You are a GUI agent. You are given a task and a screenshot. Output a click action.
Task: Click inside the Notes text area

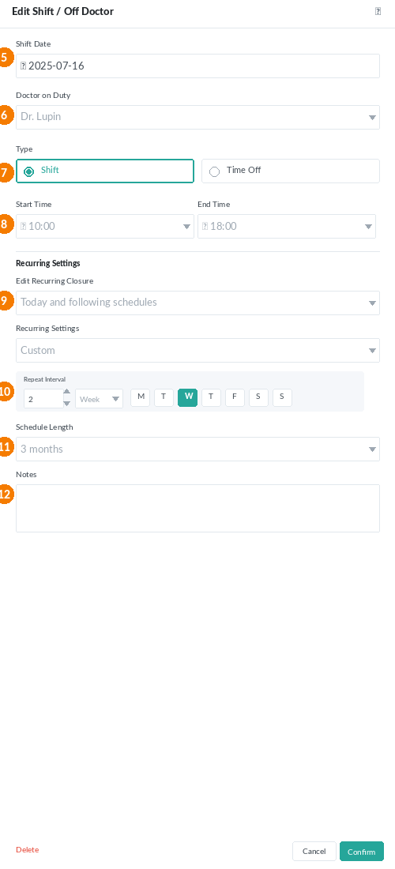197,508
